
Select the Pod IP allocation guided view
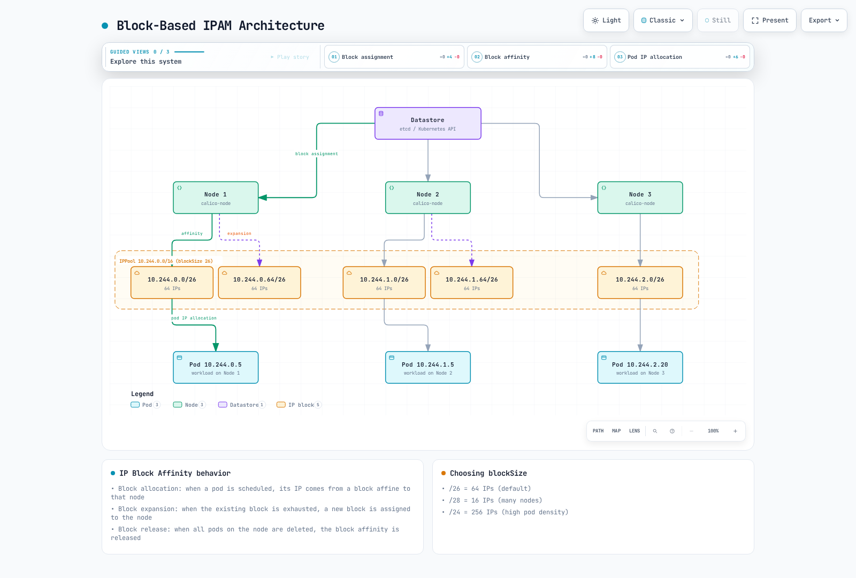(680, 57)
